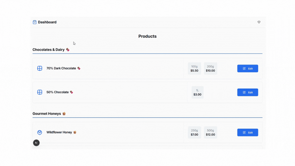Edit the 50% Chocolate product
The width and height of the screenshot is (295, 166).
coord(248,92)
